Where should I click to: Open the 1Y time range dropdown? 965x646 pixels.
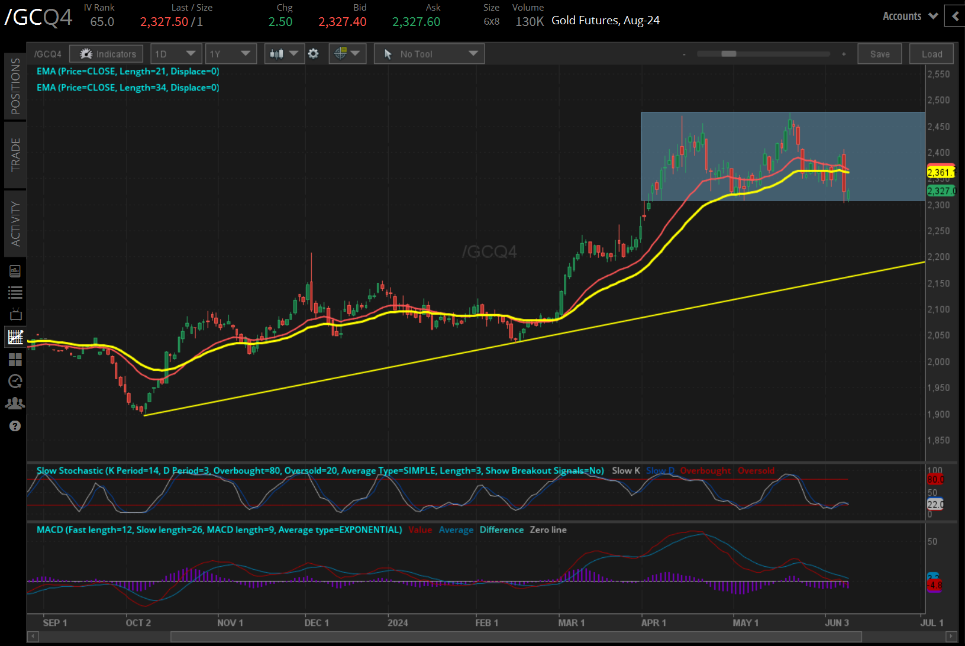click(230, 54)
